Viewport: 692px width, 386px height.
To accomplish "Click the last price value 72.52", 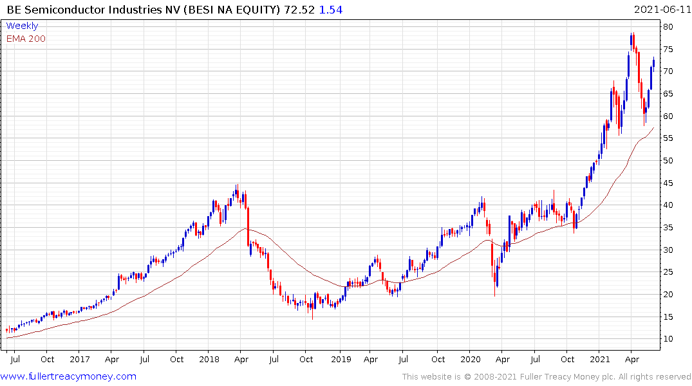I will tap(299, 10).
